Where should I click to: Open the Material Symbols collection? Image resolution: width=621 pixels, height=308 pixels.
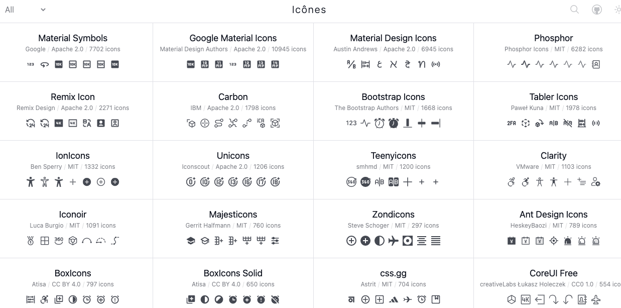(x=73, y=38)
